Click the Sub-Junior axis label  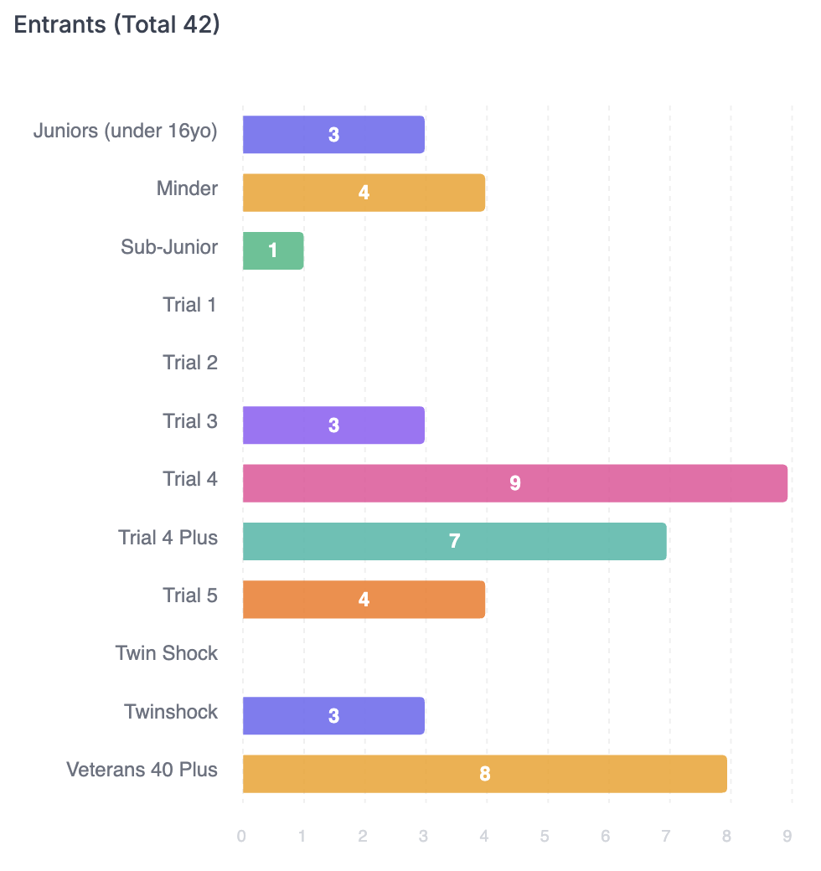click(169, 247)
